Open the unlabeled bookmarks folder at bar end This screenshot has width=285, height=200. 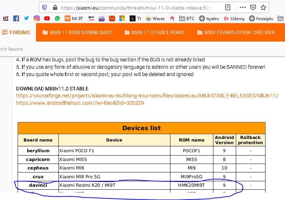coord(281,18)
